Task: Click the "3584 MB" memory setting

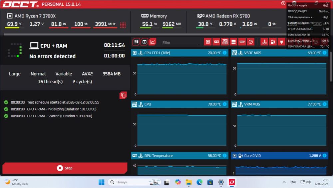Action: pyautogui.click(x=112, y=74)
